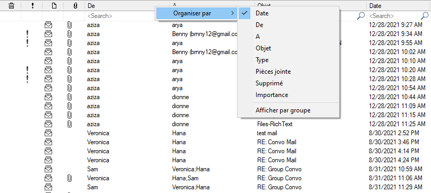Click envelope icon of the 3:46 PM email
The height and width of the screenshot is (193, 431).
click(x=48, y=142)
